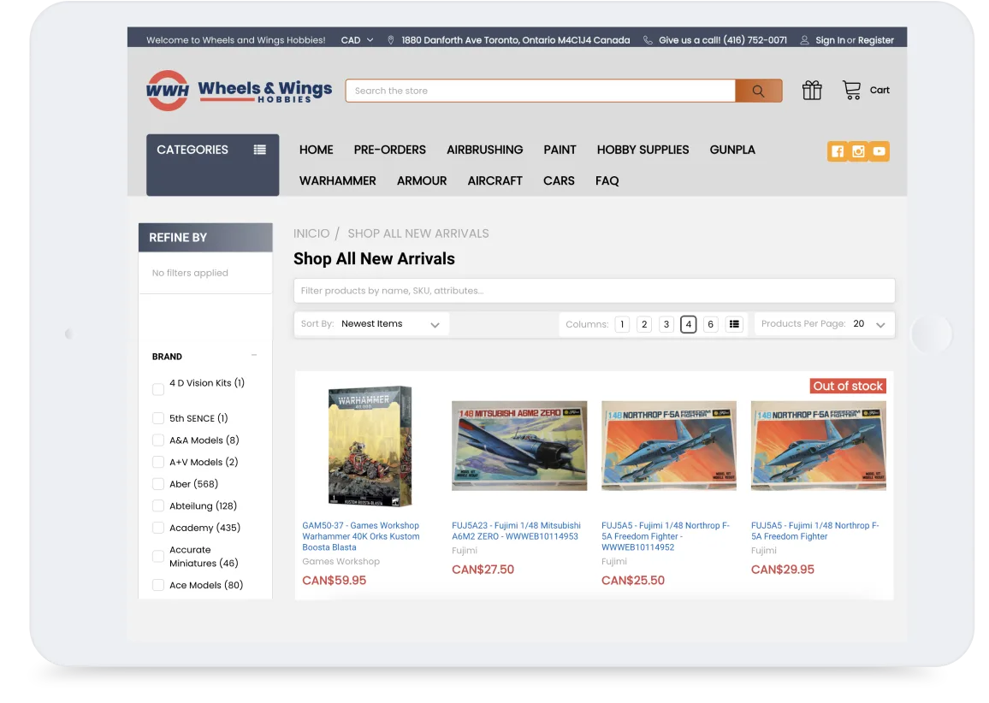Open Products Per Page dropdown
This screenshot has width=989, height=703.
[825, 324]
